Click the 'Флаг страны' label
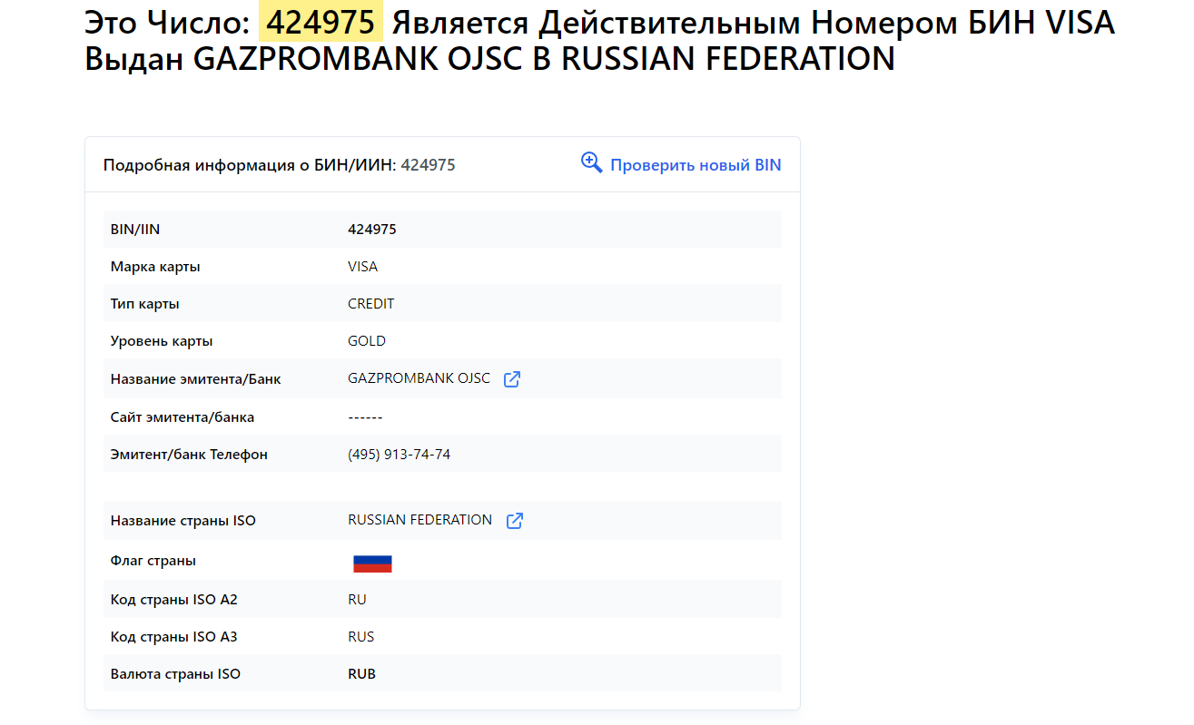Screen dimensions: 1194x725 click(153, 561)
